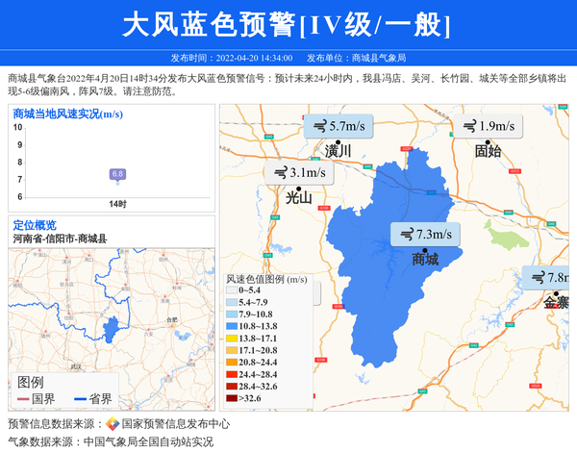Image resolution: width=577 pixels, height=453 pixels.
Task: Click the 大风蓝色预警 title banner
Action: (288, 25)
